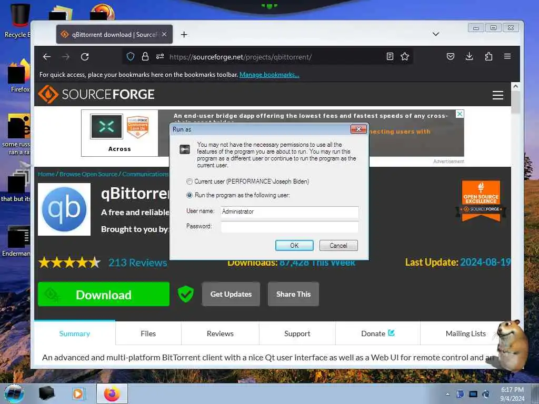Click the green Download button

tap(104, 295)
